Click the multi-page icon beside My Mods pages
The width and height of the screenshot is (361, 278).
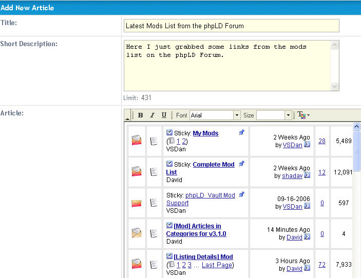click(172, 141)
